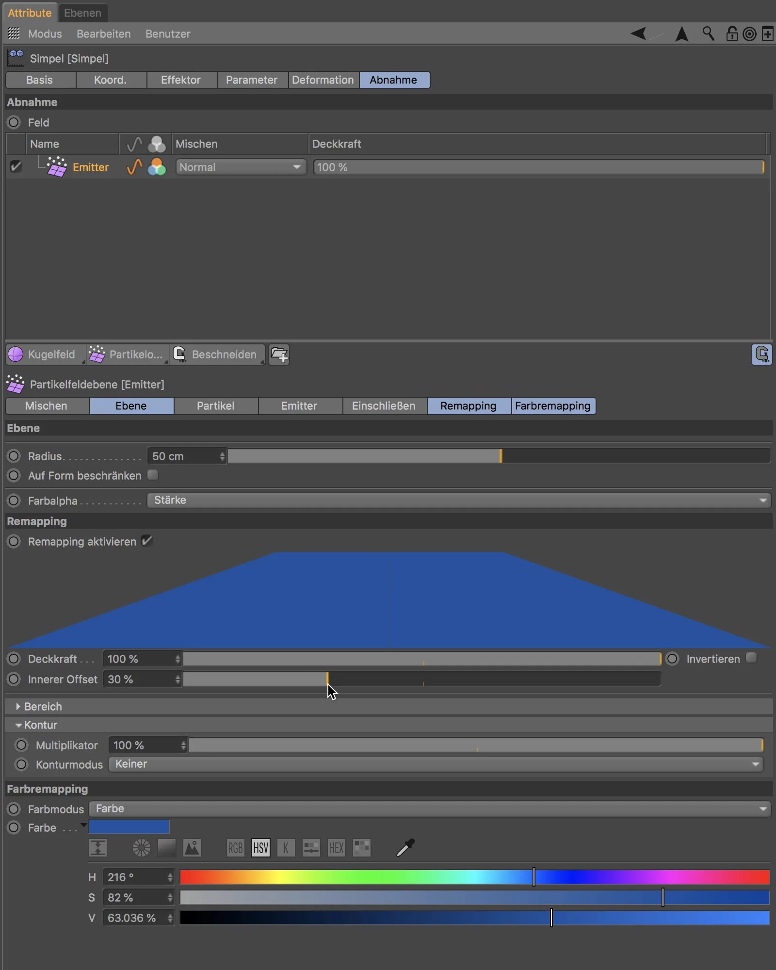Collapse the Farbe color chooser arrow

[x=83, y=824]
